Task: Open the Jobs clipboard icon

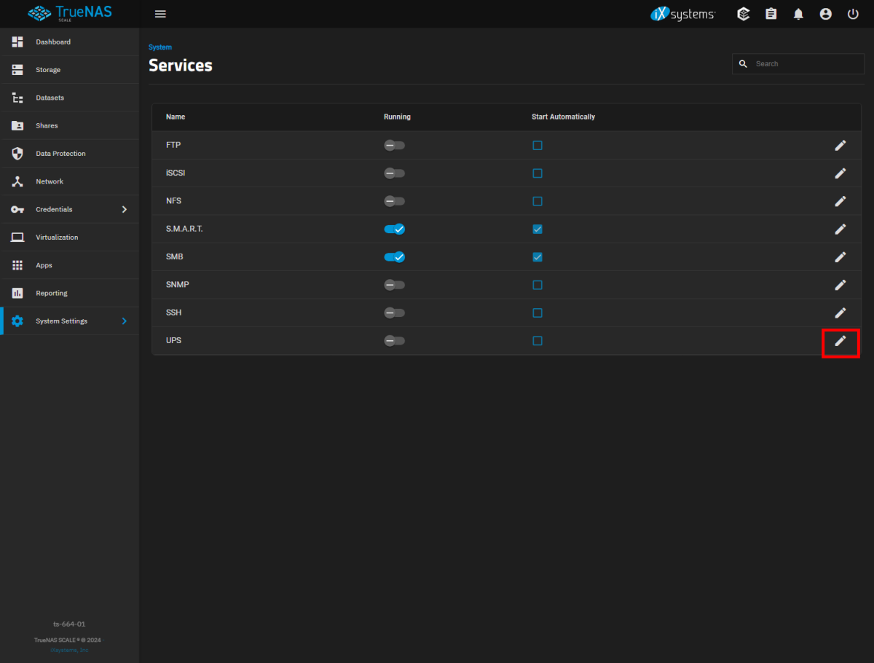Action: coord(771,14)
